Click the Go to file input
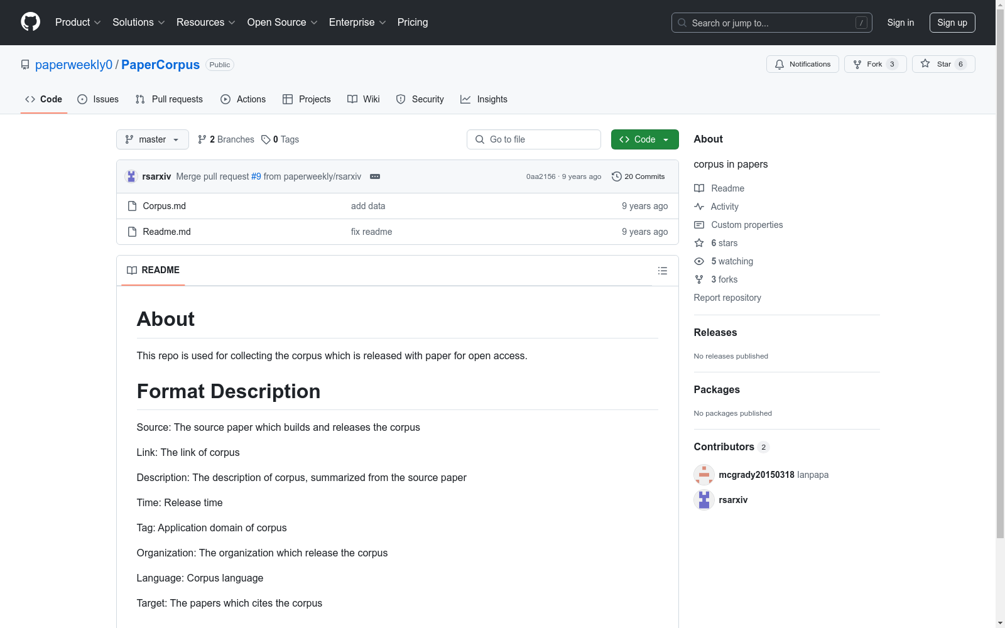The image size is (1005, 628). [534, 139]
